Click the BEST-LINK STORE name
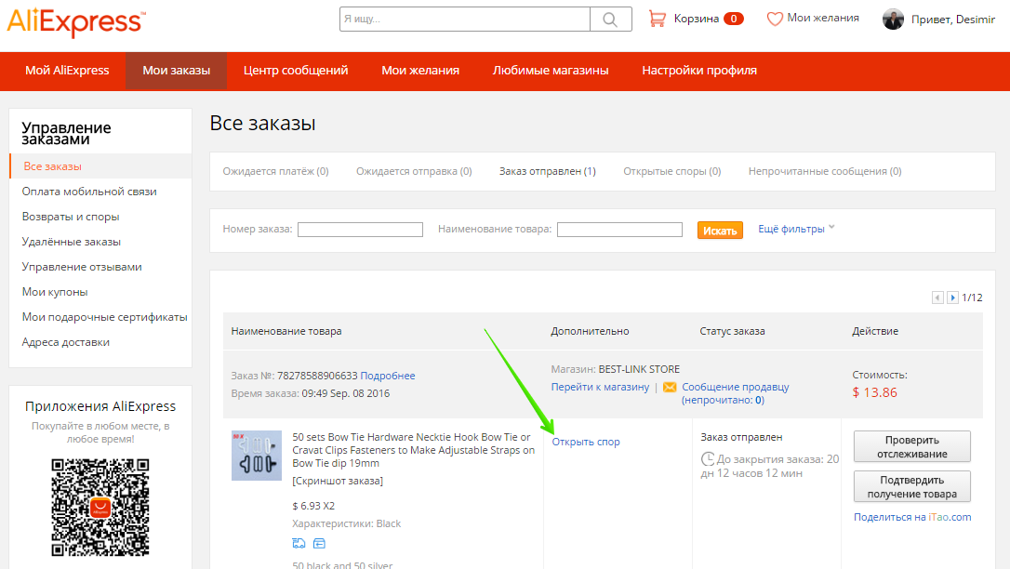This screenshot has width=1010, height=569. tap(639, 369)
